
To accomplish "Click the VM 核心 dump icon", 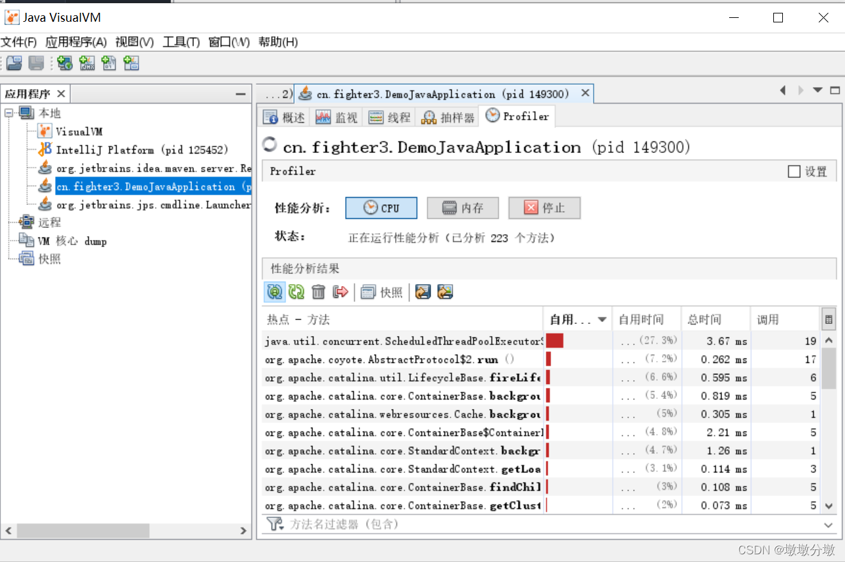I will coord(26,241).
